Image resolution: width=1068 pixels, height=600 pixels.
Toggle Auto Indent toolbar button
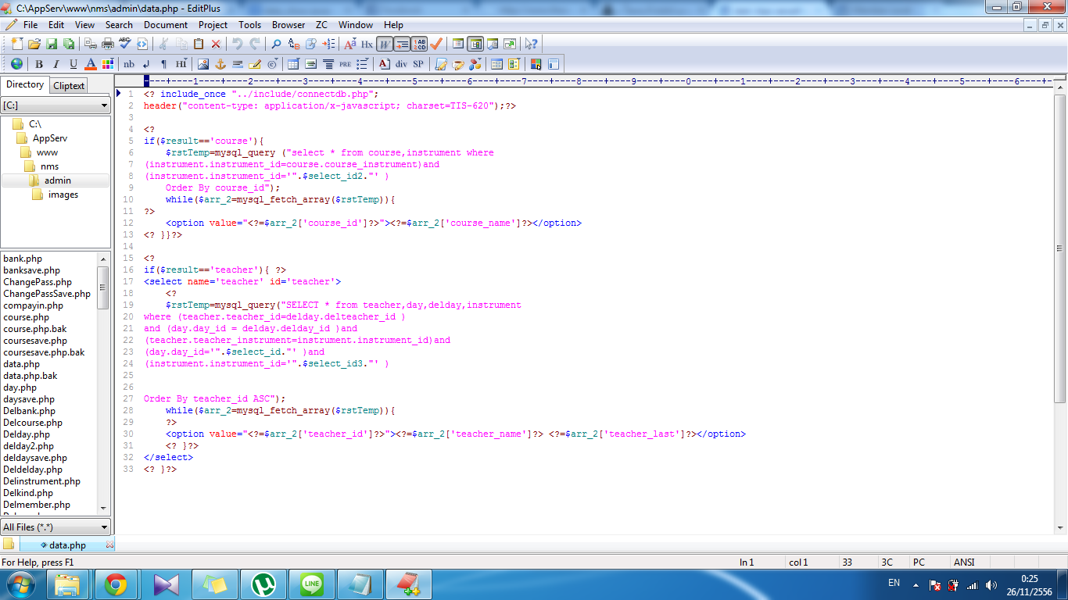click(402, 44)
